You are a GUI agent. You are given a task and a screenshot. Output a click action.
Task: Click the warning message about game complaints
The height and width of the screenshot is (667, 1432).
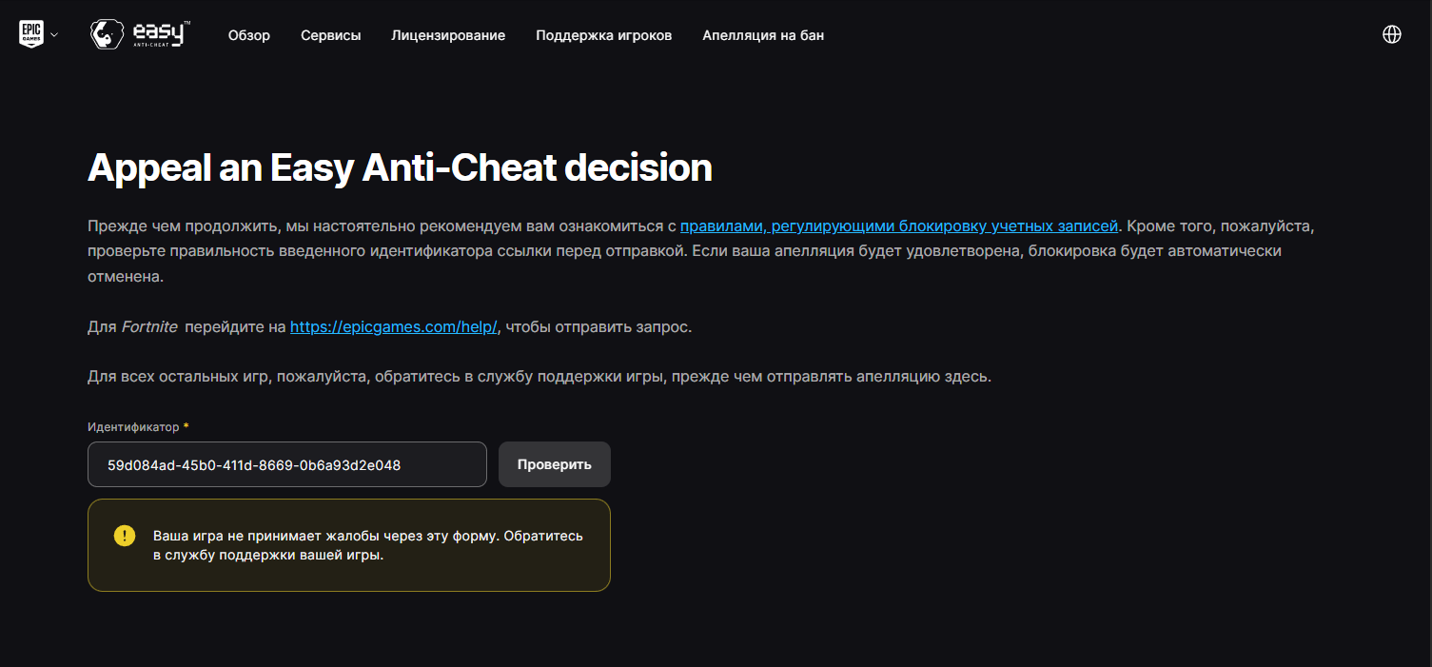(368, 545)
